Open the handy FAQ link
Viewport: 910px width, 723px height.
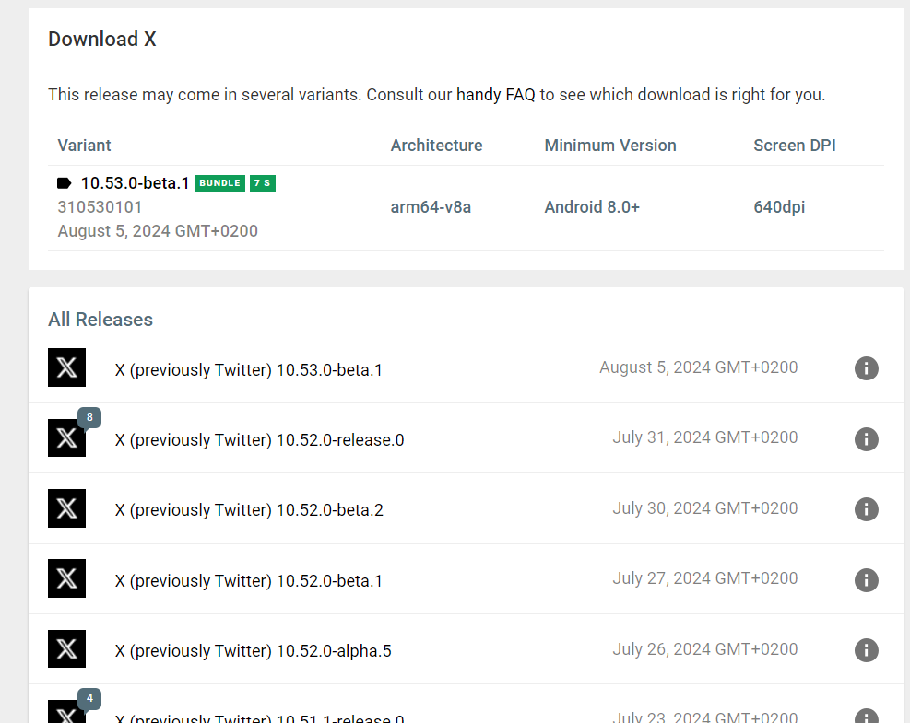495,95
